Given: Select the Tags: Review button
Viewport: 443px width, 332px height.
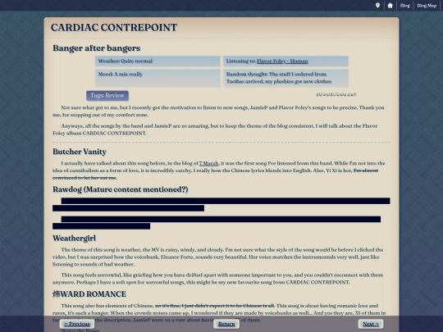Looking at the screenshot, I should (107, 95).
